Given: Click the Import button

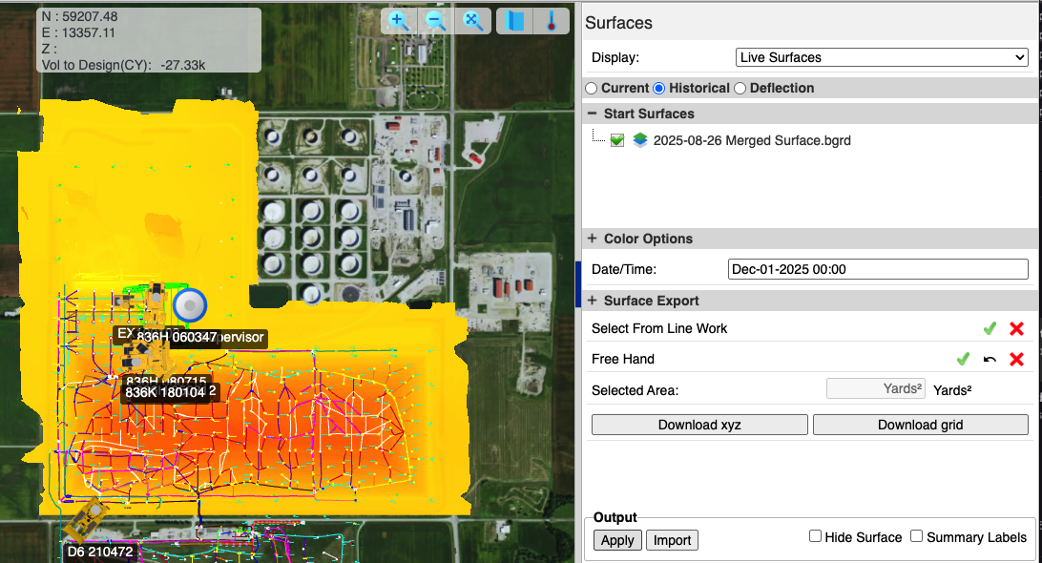Looking at the screenshot, I should [672, 540].
